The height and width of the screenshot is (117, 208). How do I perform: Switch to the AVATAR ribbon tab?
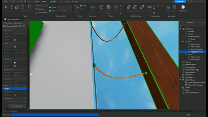[53, 1]
